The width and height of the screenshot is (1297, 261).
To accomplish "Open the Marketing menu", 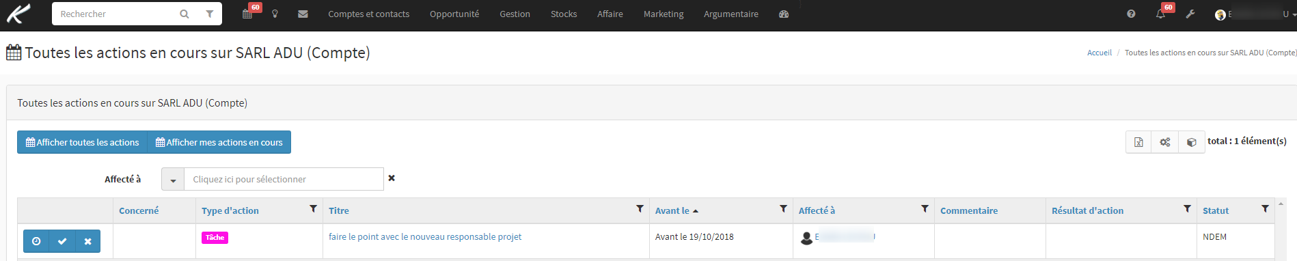I will click(x=664, y=14).
